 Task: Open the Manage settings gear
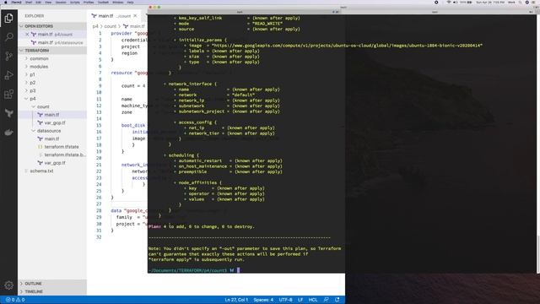(9, 285)
